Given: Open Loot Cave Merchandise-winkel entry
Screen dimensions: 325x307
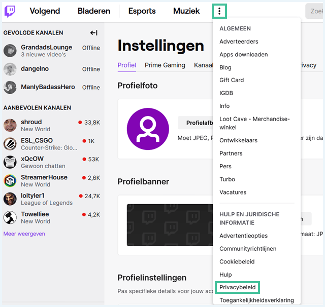Looking at the screenshot, I should (x=254, y=123).
